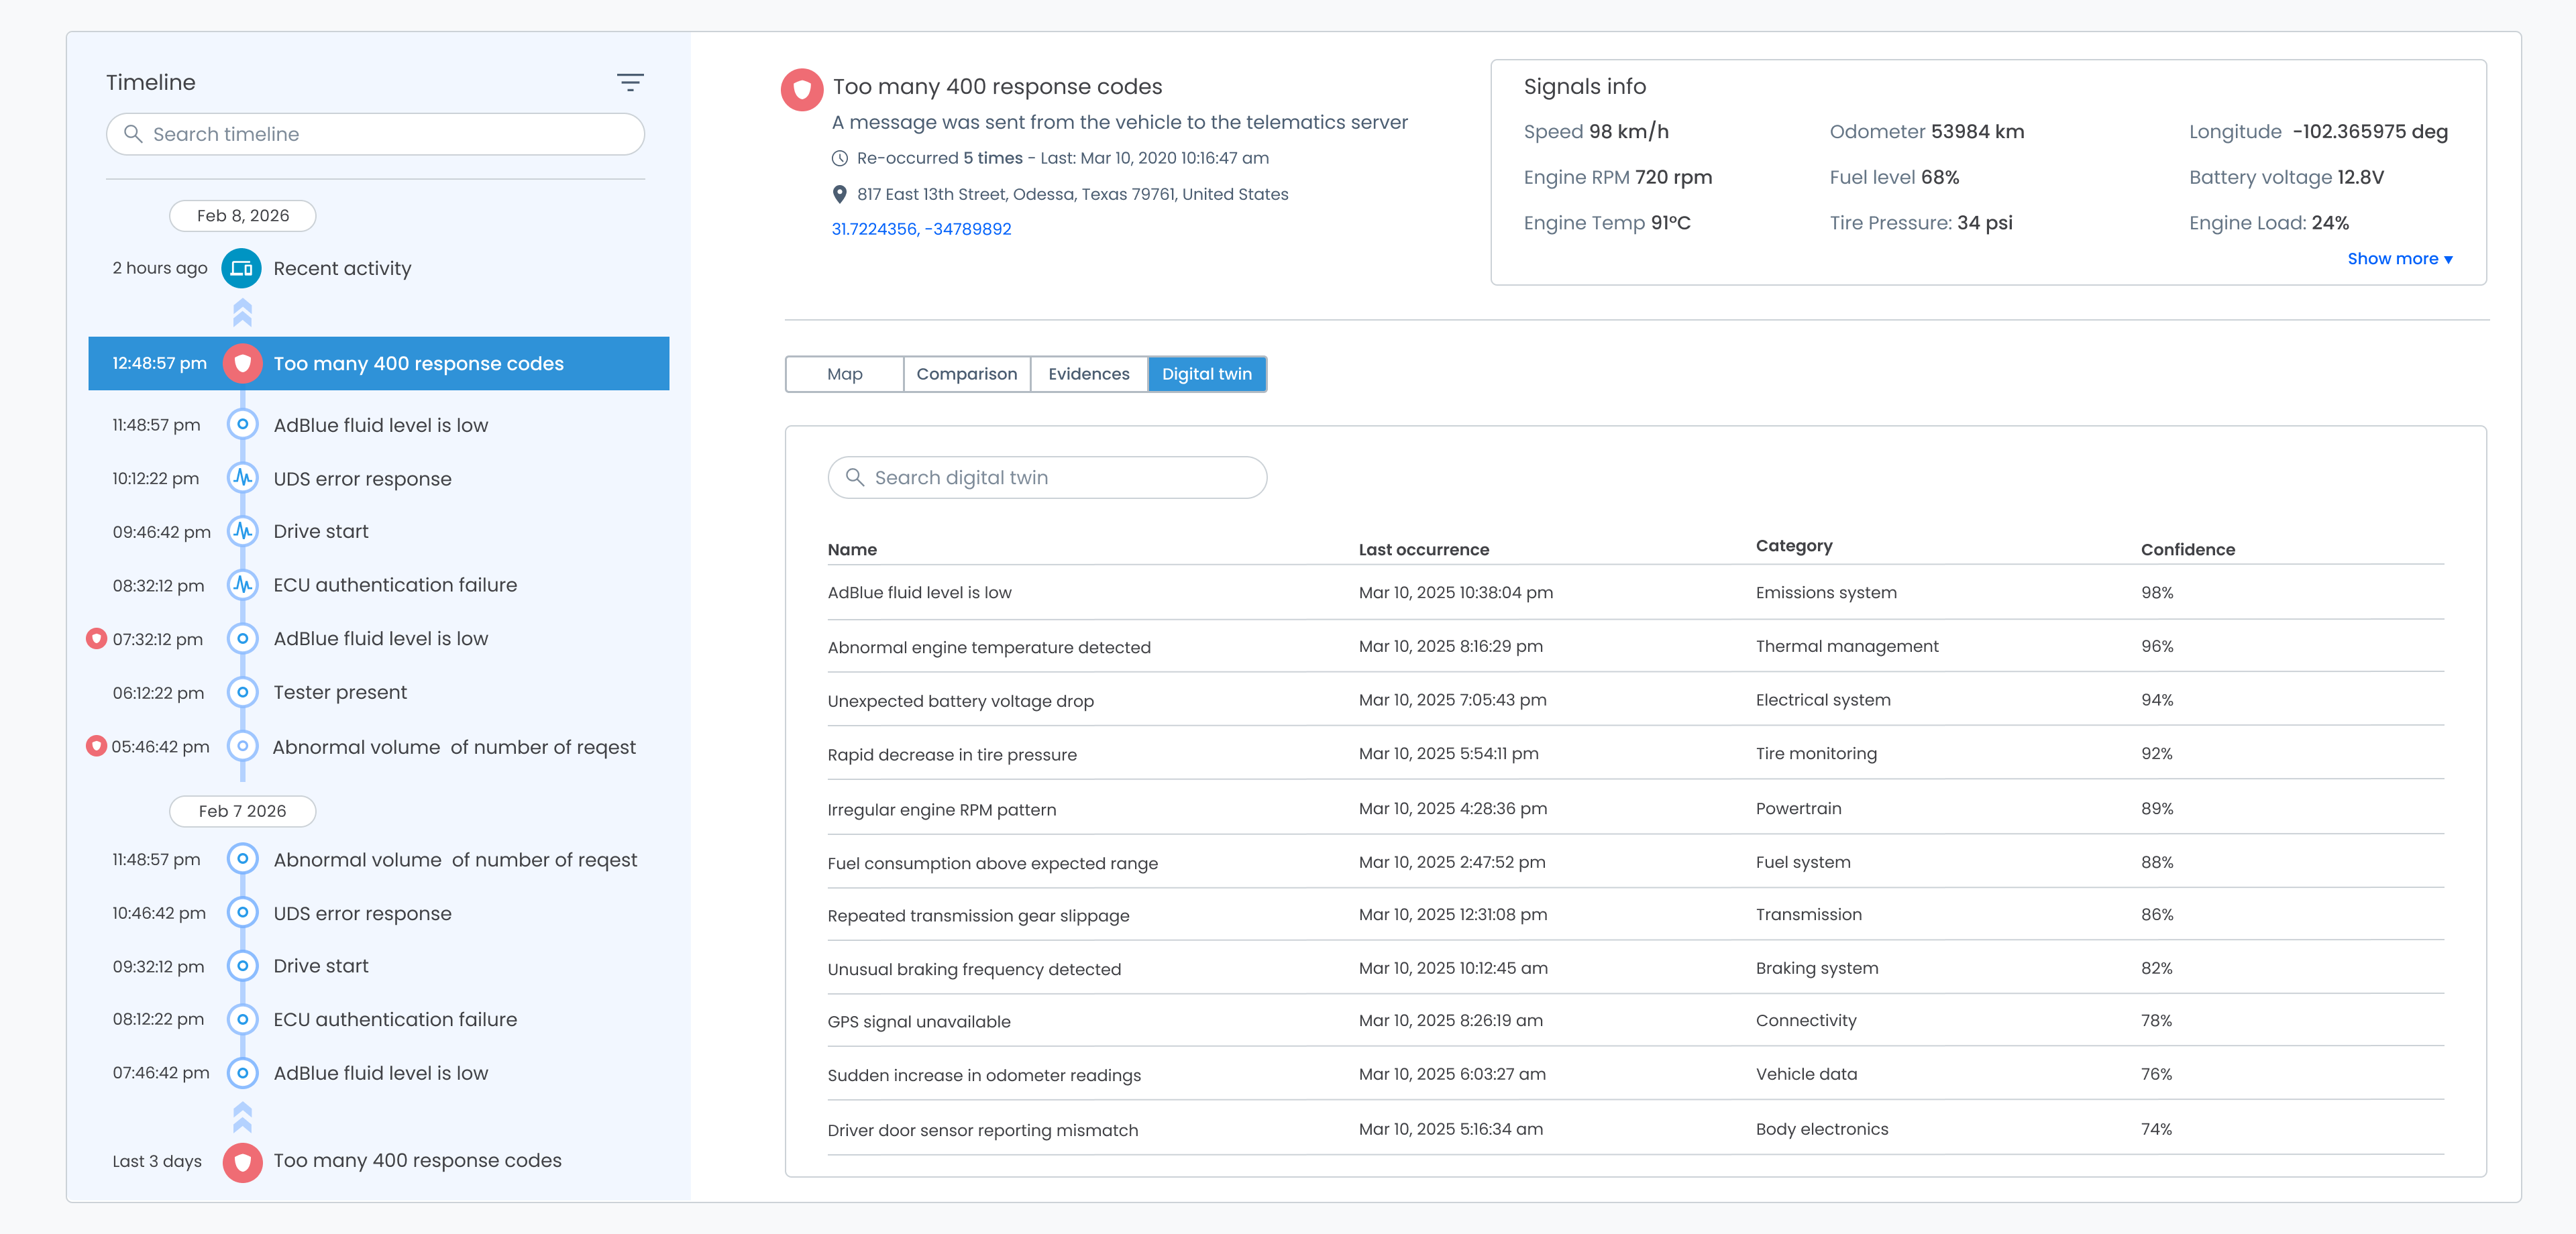This screenshot has width=2576, height=1234.
Task: Focus the Search digital twin field
Action: (1047, 477)
